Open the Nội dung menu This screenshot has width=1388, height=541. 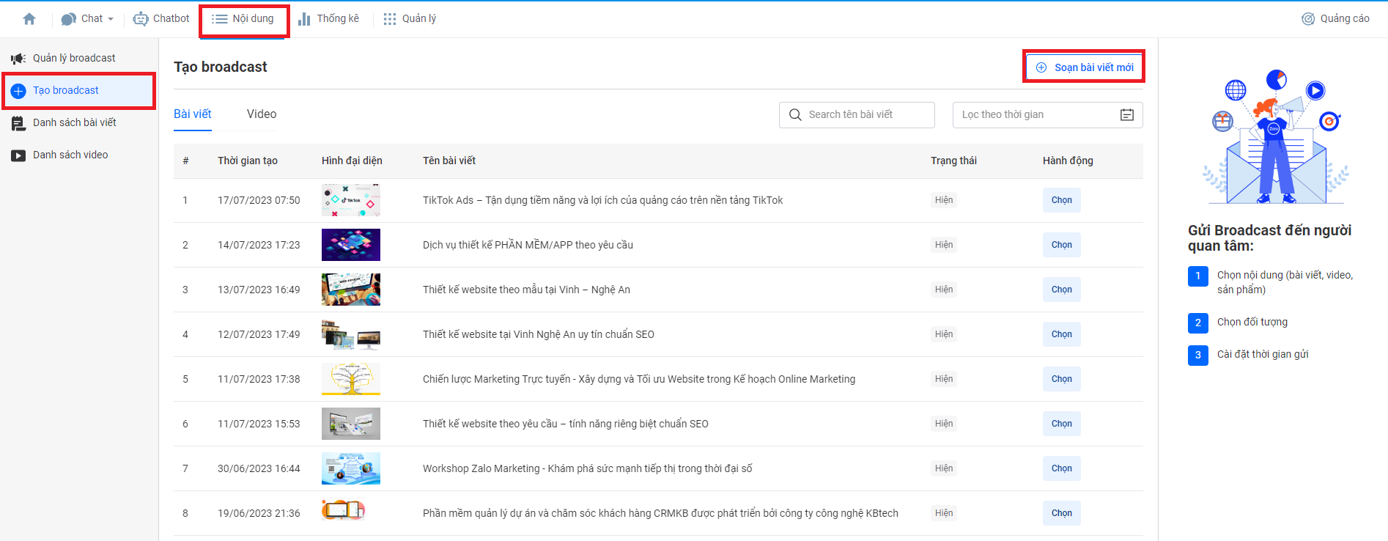tap(243, 19)
